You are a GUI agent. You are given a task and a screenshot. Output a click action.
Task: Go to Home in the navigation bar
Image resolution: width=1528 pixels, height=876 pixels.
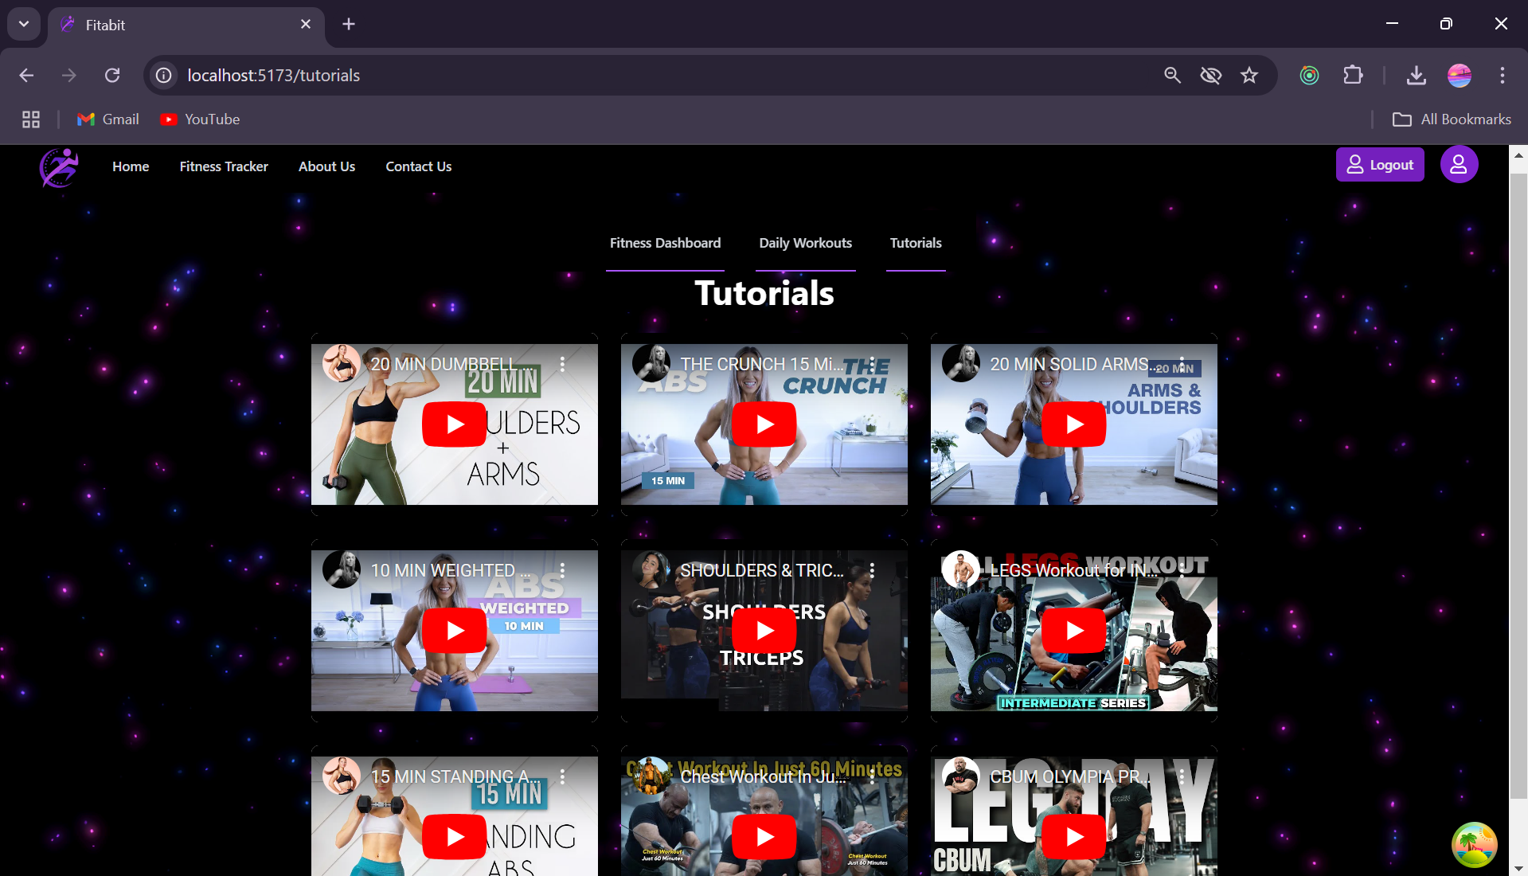(x=131, y=166)
